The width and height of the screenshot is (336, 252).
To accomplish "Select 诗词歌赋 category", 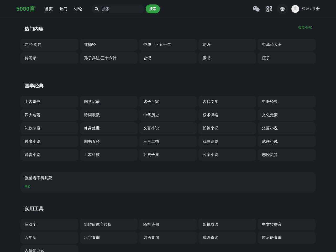I will 109,115.
